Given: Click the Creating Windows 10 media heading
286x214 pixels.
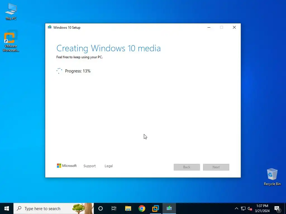Looking at the screenshot, I should pos(109,48).
